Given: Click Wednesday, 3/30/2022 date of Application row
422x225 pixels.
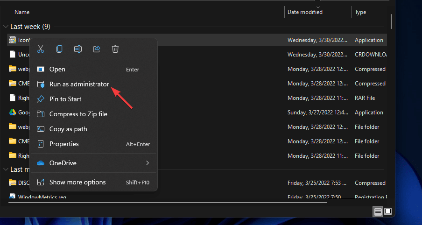Looking at the screenshot, I should pyautogui.click(x=317, y=40).
